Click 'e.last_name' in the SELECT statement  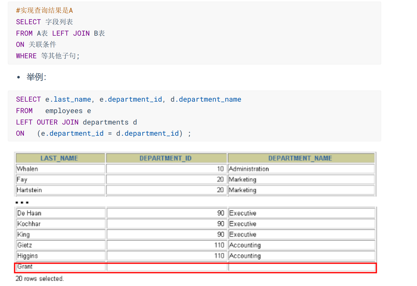(68, 100)
